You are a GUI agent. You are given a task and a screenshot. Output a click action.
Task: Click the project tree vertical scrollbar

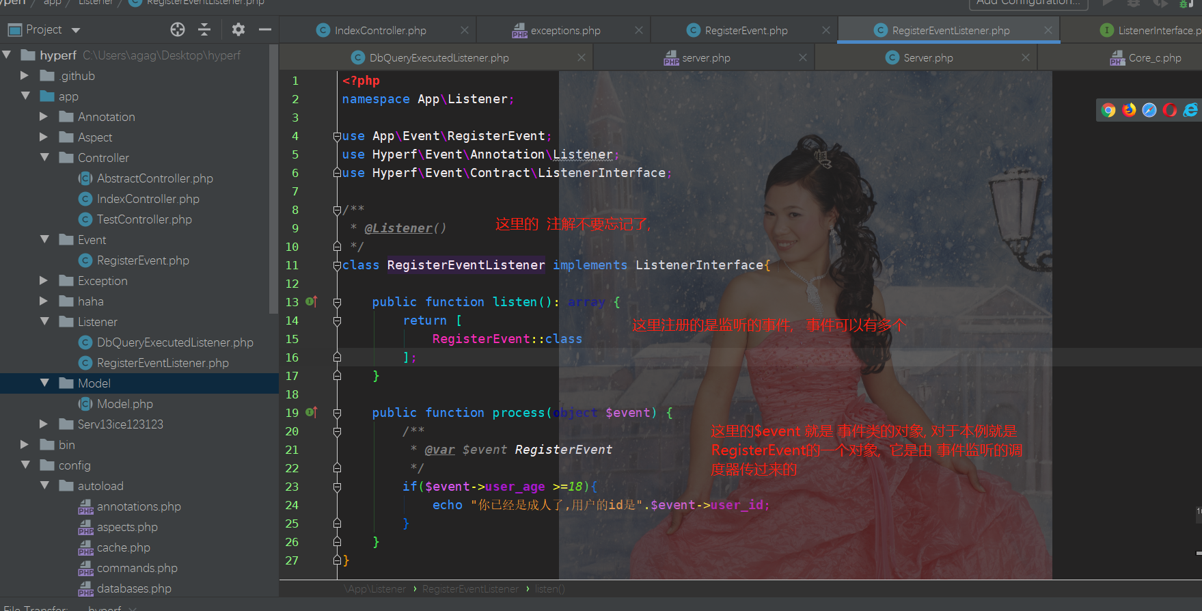click(x=274, y=178)
